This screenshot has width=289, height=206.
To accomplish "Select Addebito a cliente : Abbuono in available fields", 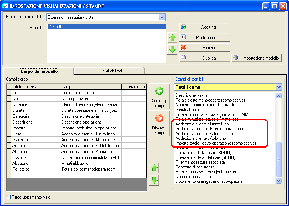I will (x=201, y=138).
